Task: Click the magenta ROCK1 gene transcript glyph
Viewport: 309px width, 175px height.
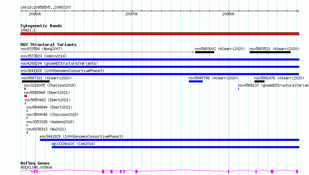Action: point(160,171)
